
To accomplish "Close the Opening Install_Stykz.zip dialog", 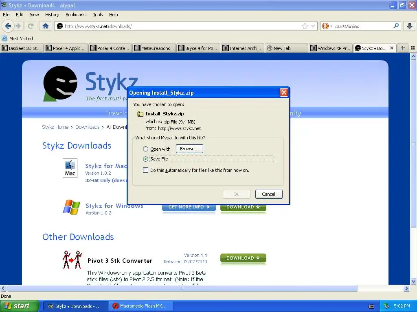I will click(x=284, y=92).
